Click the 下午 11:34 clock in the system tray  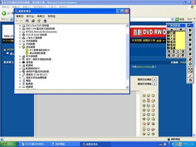(188, 144)
